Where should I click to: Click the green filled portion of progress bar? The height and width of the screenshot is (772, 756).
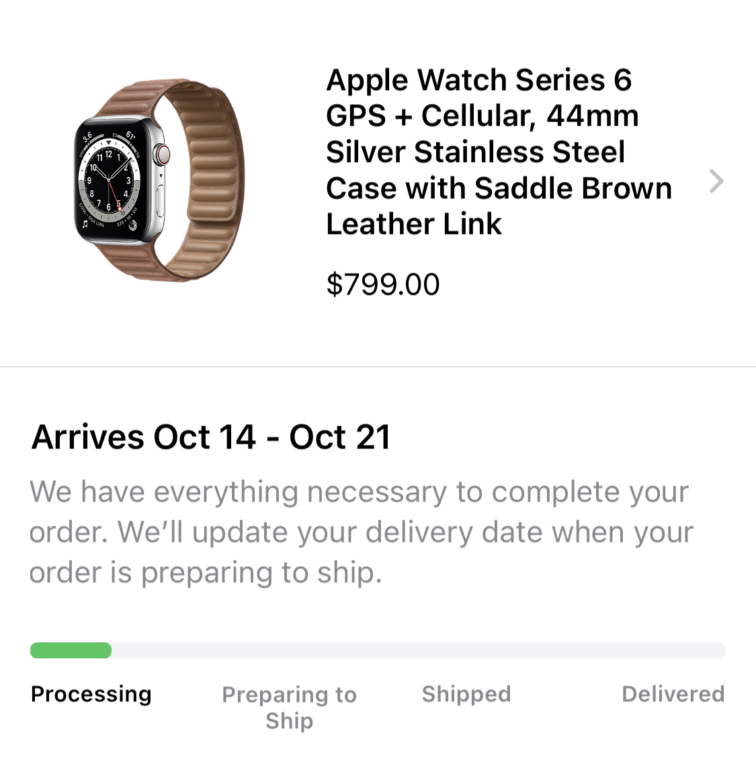(71, 650)
